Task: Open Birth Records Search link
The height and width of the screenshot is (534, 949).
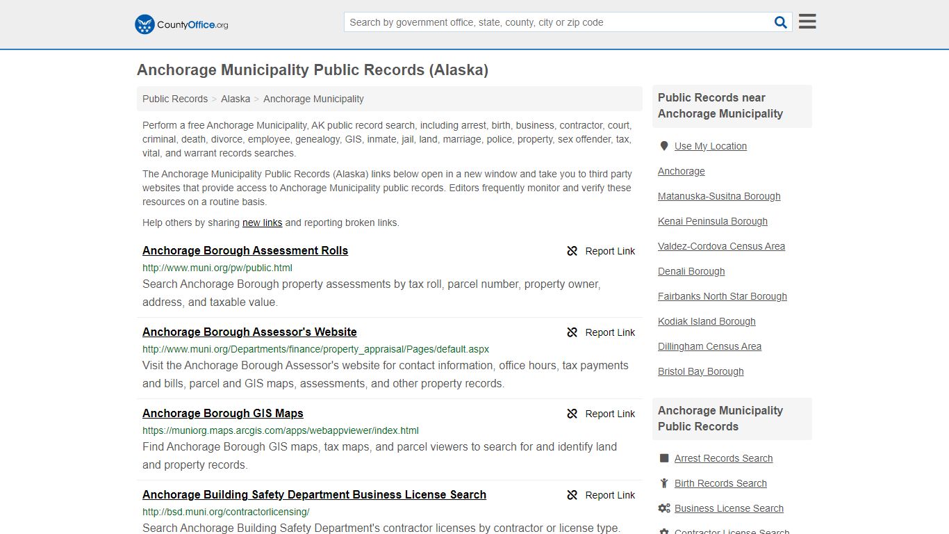Action: coord(720,483)
